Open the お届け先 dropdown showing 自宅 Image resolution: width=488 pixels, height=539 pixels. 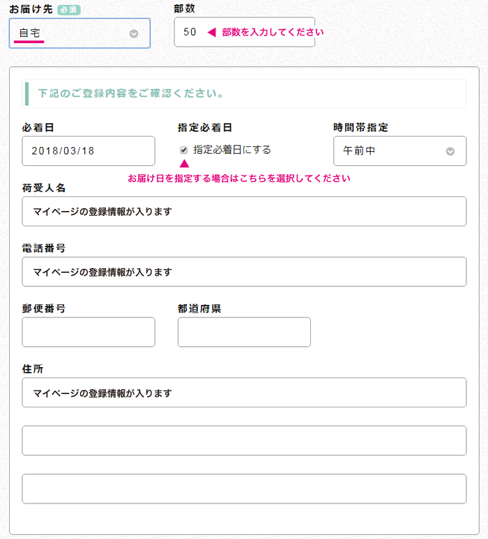(x=79, y=33)
